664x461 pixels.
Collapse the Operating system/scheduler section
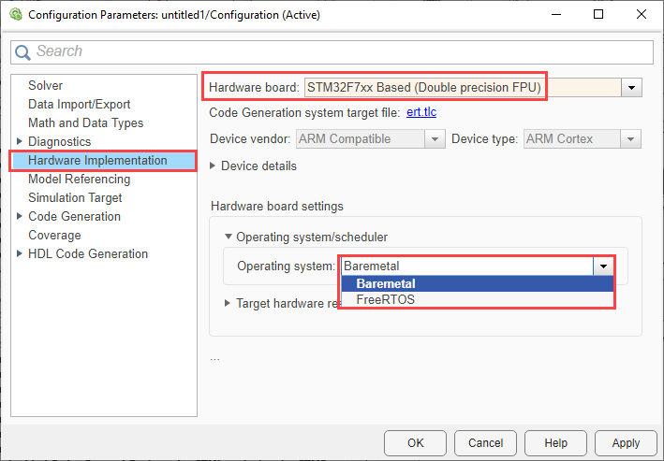(x=229, y=237)
